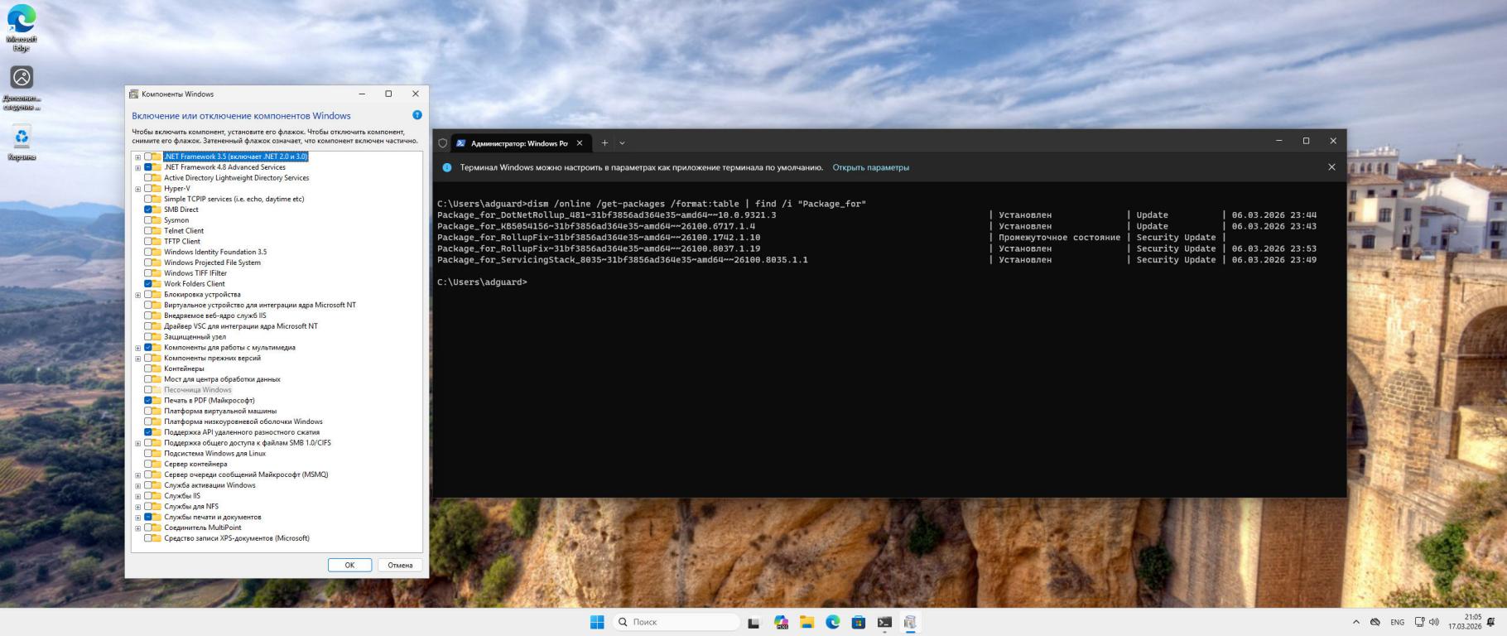Click the OK button in Windows Features
Viewport: 1507px width, 636px height.
click(349, 565)
